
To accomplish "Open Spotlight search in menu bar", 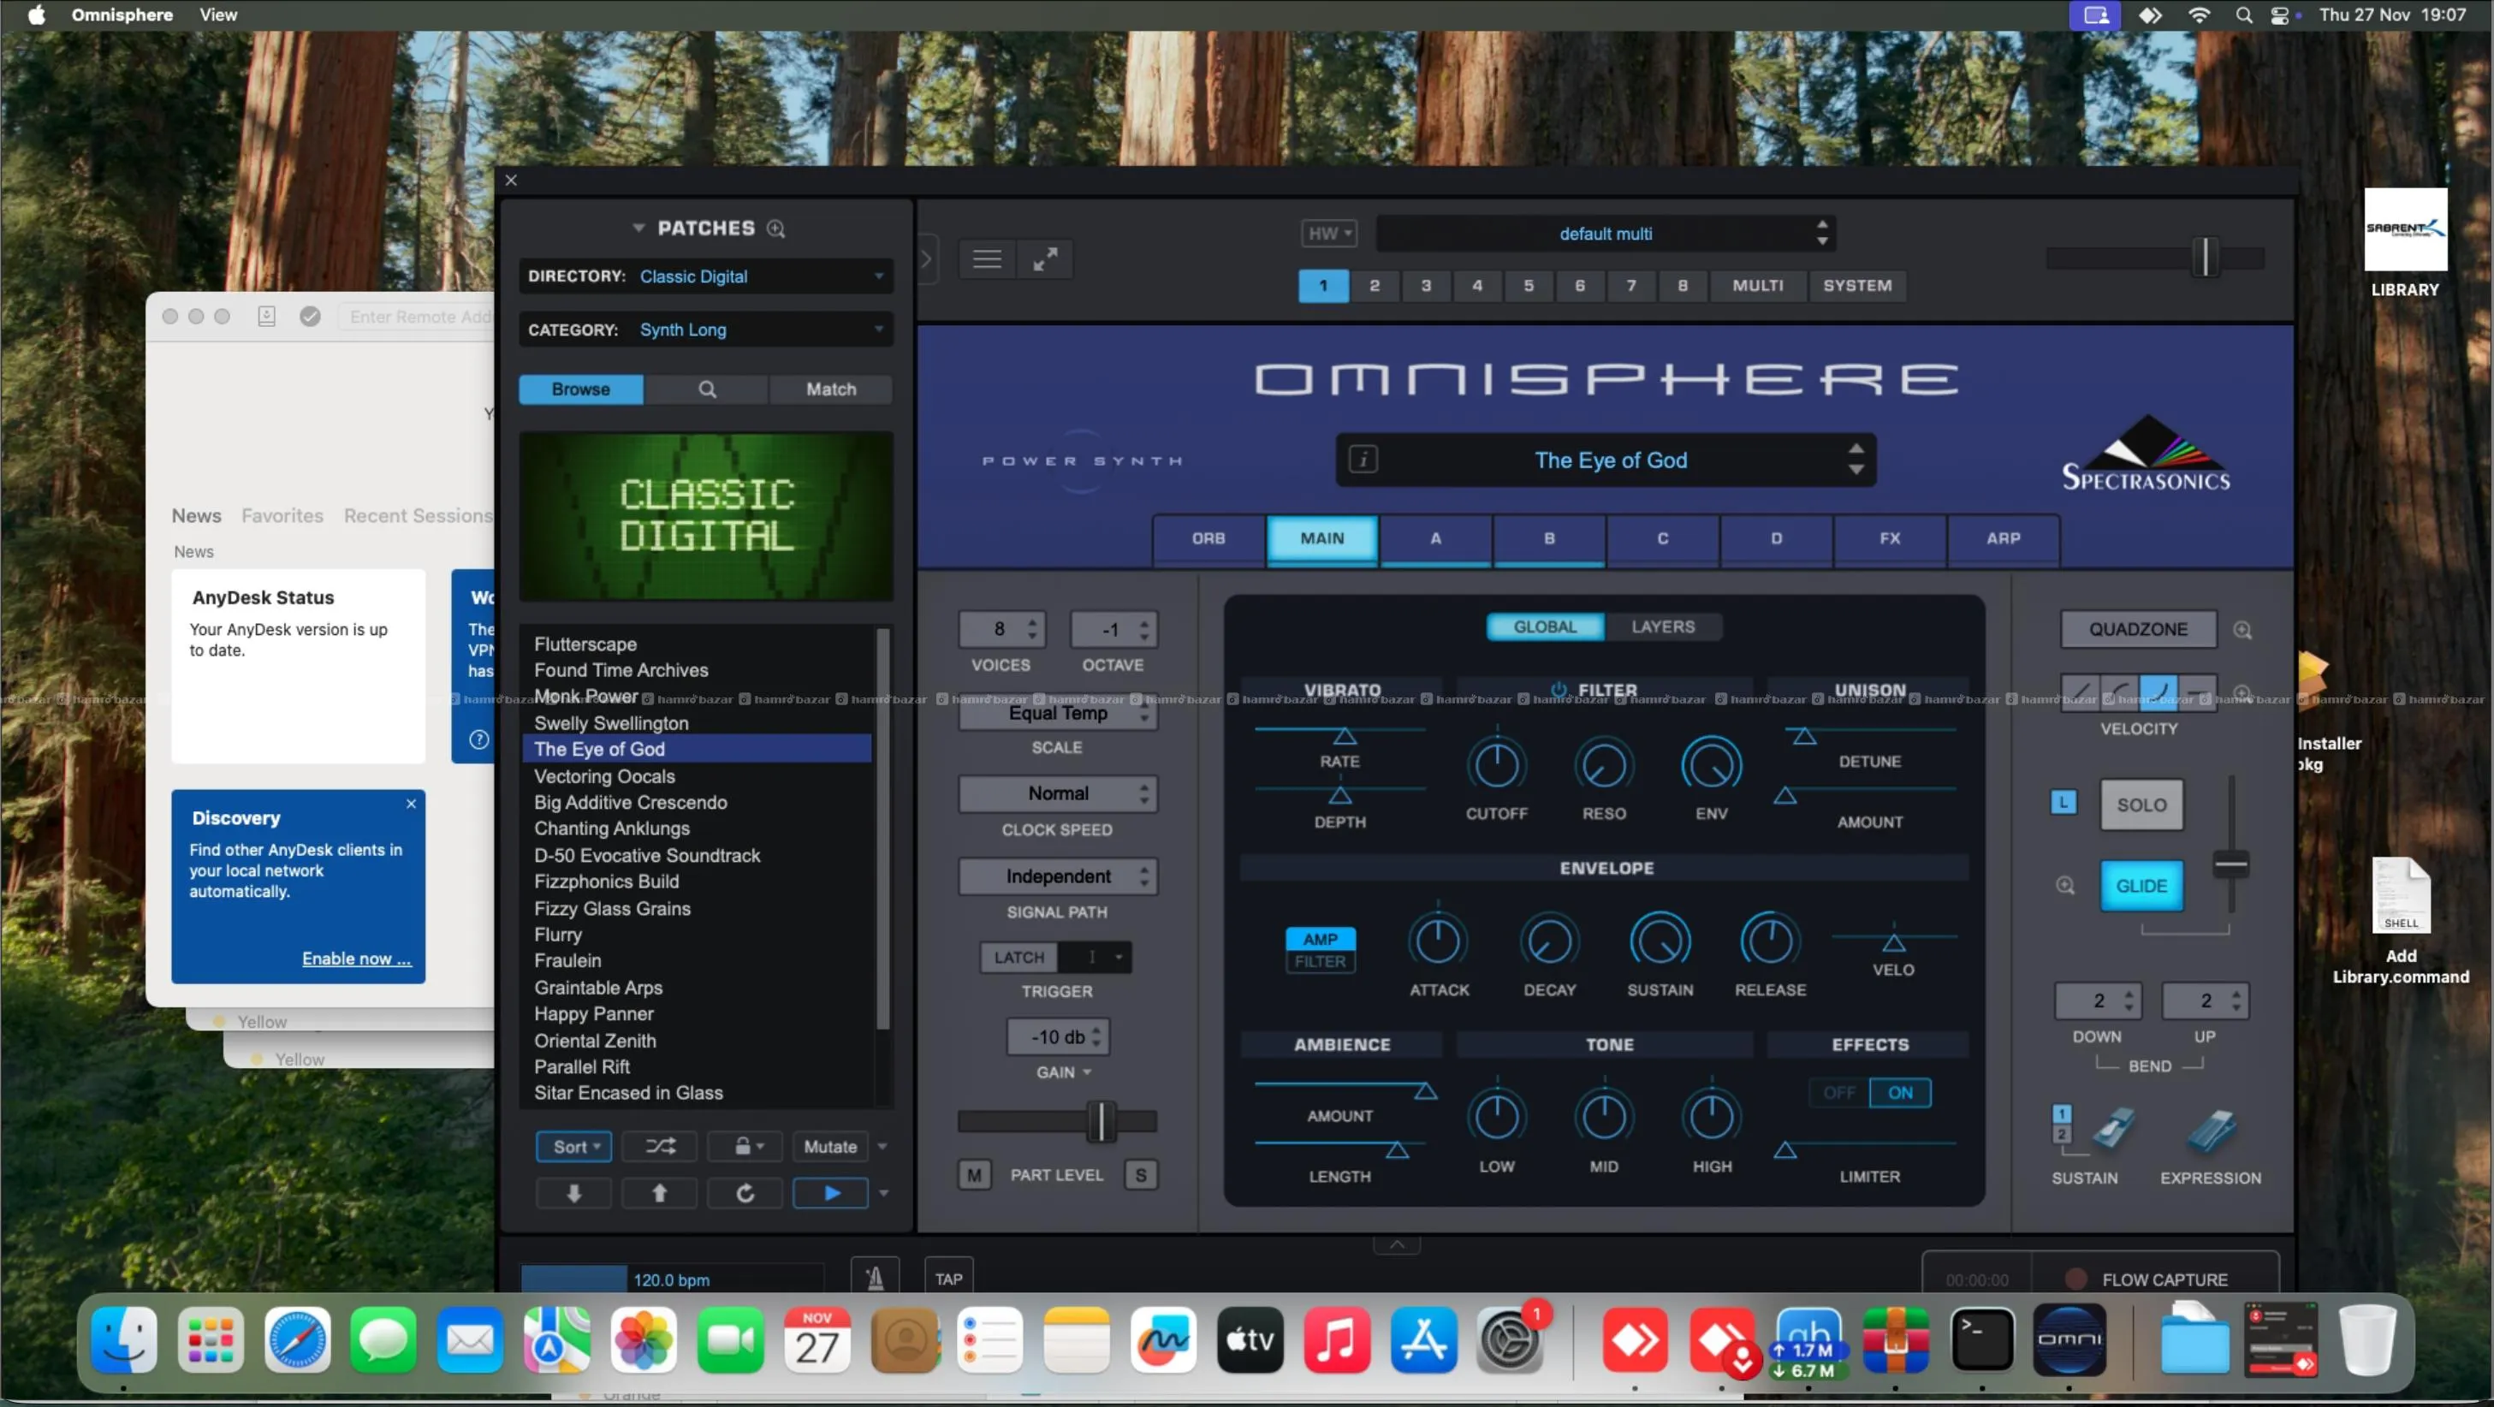I will [x=2243, y=15].
